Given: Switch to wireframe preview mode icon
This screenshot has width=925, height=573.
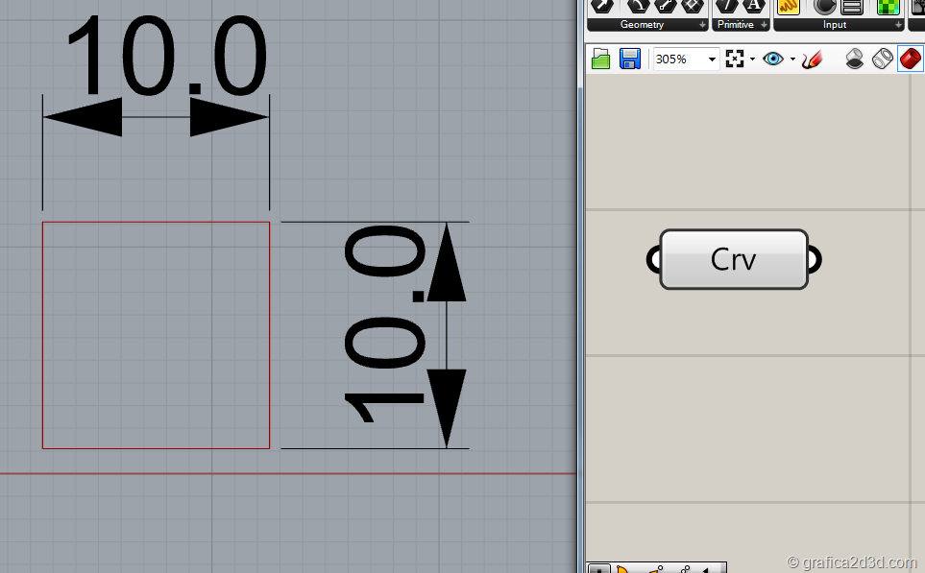Looking at the screenshot, I should (x=882, y=60).
